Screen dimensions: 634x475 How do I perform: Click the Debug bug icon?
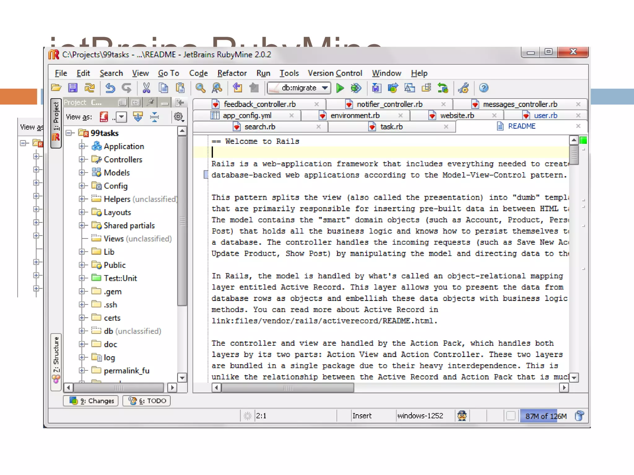[x=356, y=88]
